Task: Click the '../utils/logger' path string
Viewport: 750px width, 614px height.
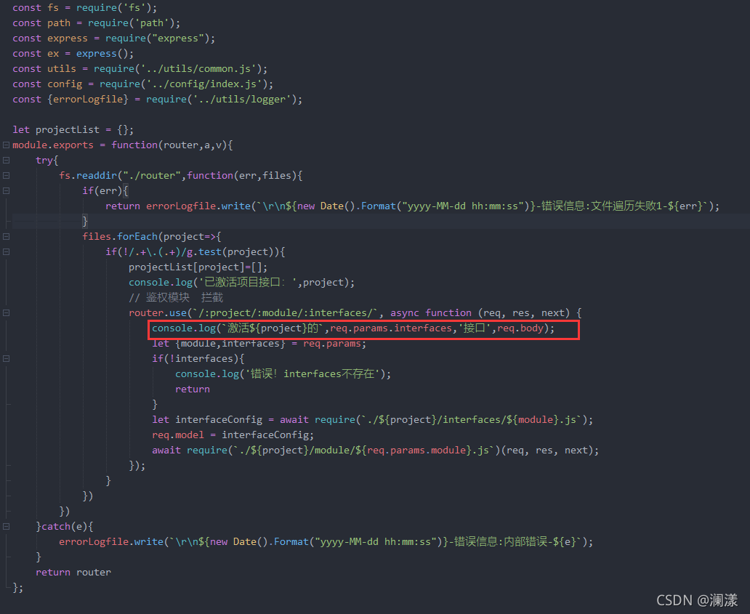Action: pyautogui.click(x=242, y=100)
